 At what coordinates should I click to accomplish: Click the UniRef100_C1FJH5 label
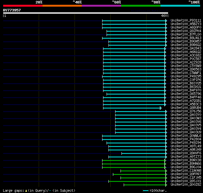point(186,178)
